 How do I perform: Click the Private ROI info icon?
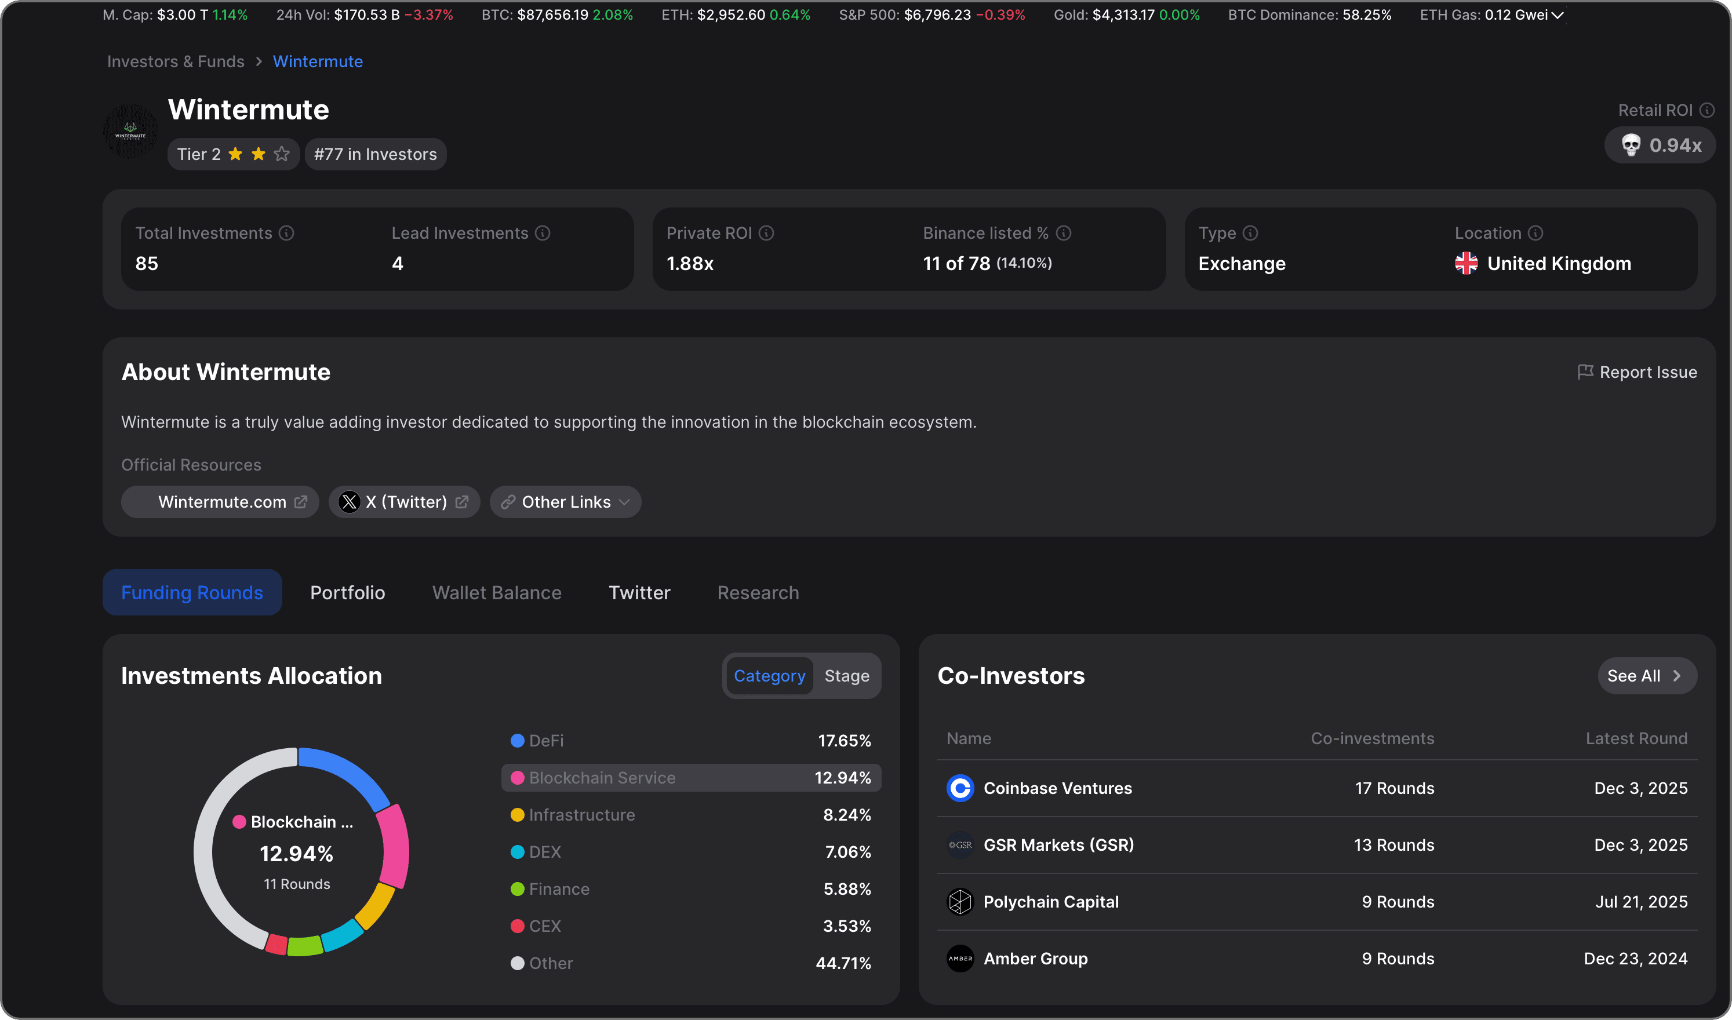coord(766,233)
